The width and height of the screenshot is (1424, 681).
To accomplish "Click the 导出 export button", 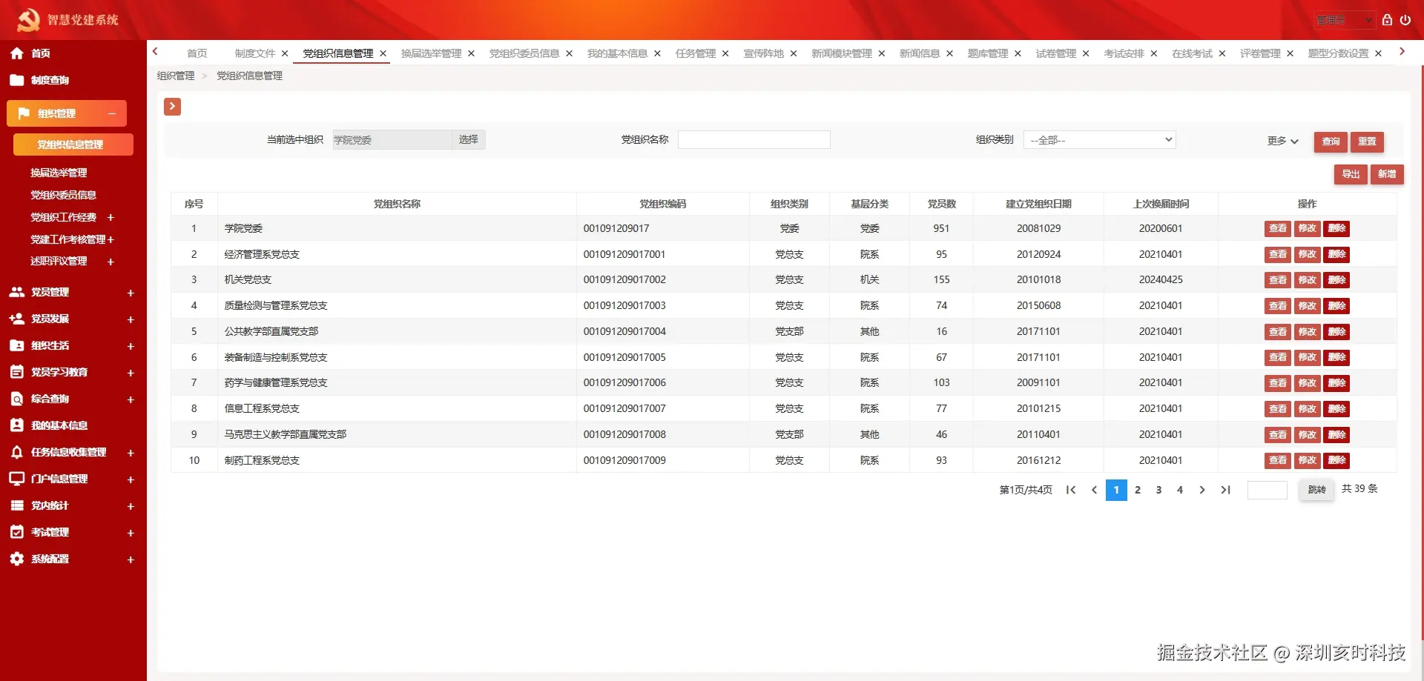I will click(x=1351, y=174).
